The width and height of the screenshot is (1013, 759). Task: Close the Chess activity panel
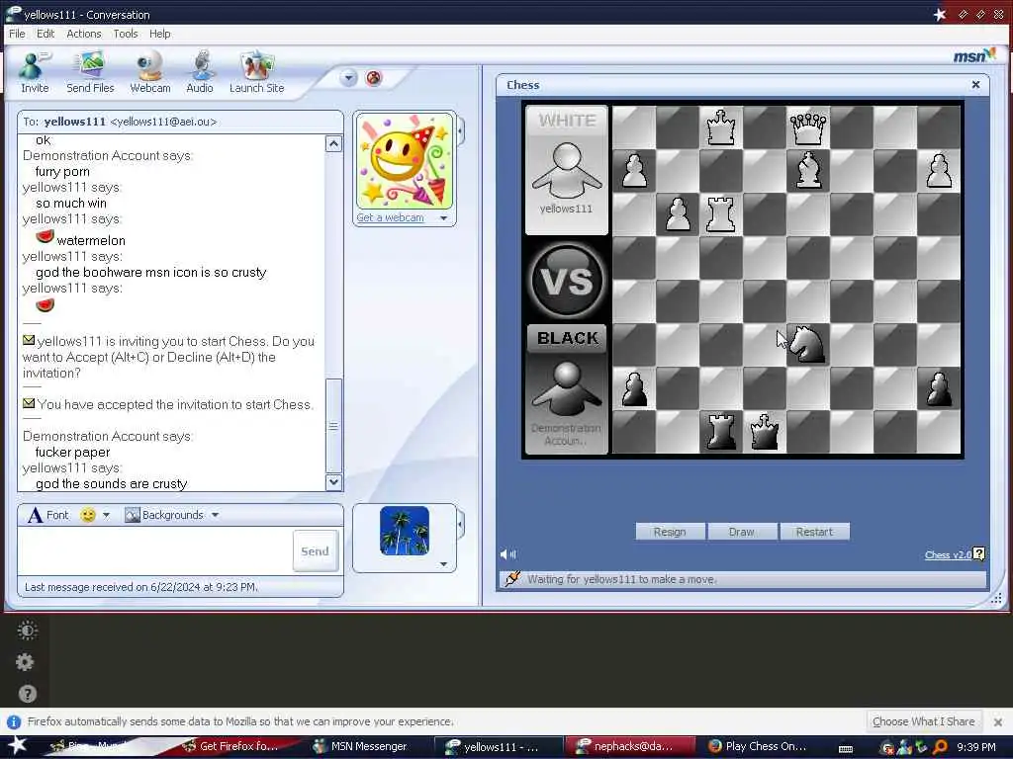(x=975, y=85)
